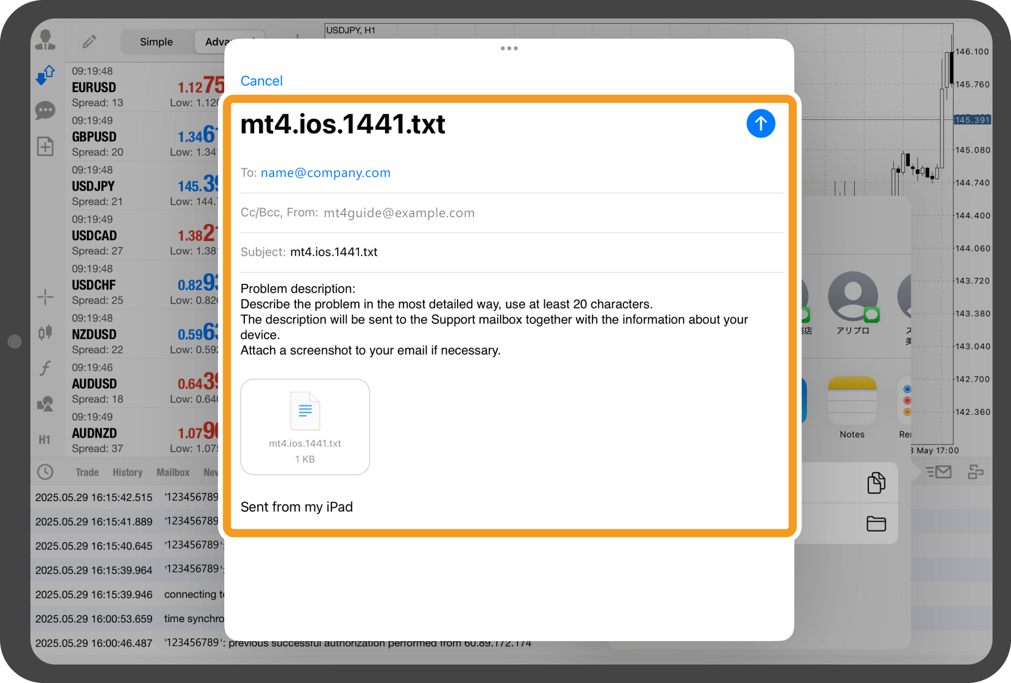Viewport: 1011px width, 683px height.
Task: Open the accounts profile icon in sidebar
Action: click(45, 41)
